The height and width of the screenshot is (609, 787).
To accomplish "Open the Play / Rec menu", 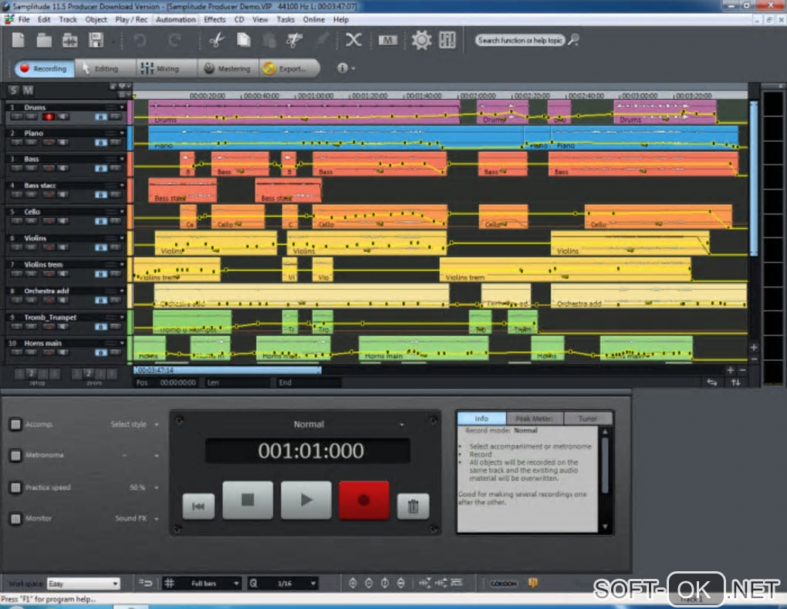I will tap(131, 19).
